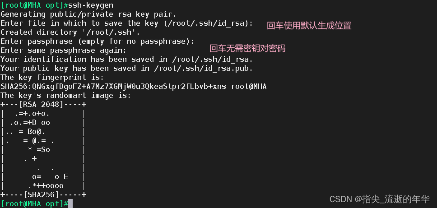The width and height of the screenshot is (437, 208).
Task: Click the 'Enter same passphrase again:' line
Action: 63,51
